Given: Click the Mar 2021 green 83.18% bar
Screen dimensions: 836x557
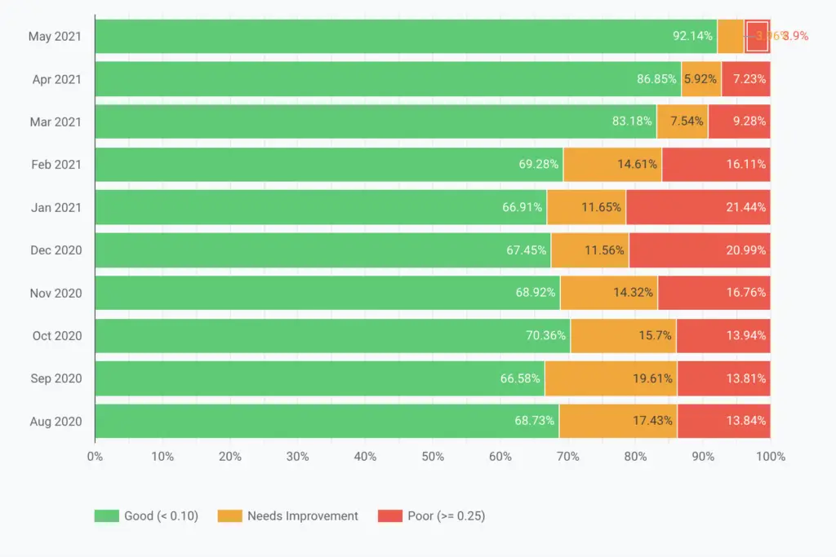Looking at the screenshot, I should click(376, 122).
